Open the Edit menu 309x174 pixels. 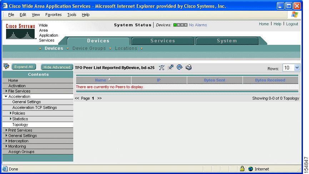pyautogui.click(x=23, y=15)
